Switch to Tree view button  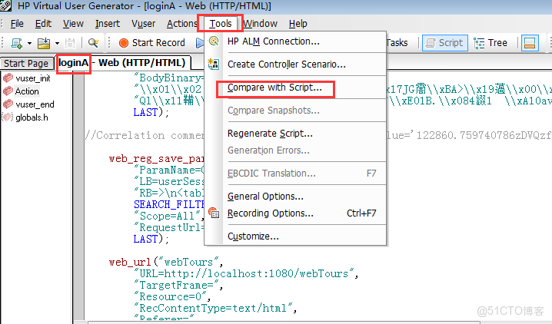tap(490, 43)
